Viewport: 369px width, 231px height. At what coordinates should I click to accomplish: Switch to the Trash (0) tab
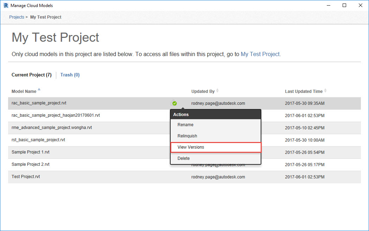[70, 75]
